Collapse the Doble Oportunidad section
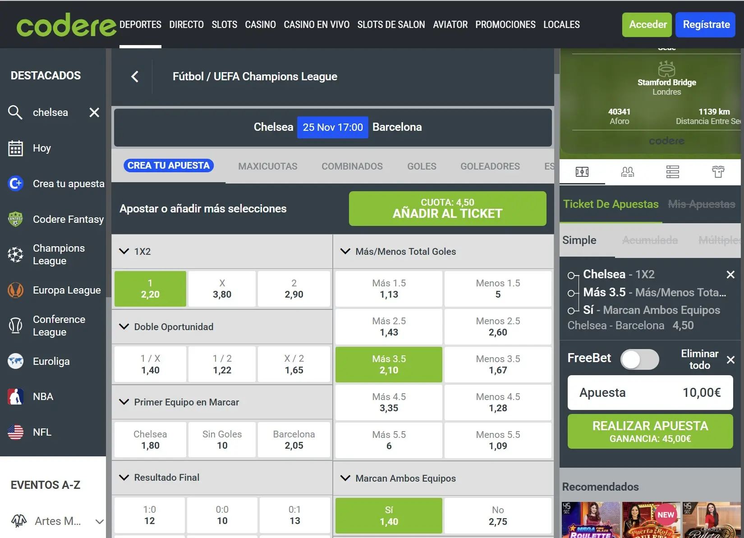 pyautogui.click(x=124, y=326)
